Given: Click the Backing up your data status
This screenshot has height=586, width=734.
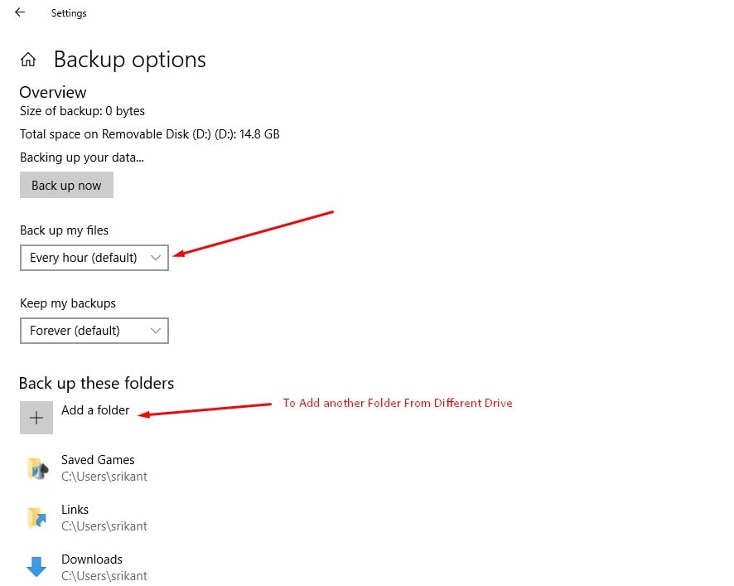Looking at the screenshot, I should pos(82,157).
